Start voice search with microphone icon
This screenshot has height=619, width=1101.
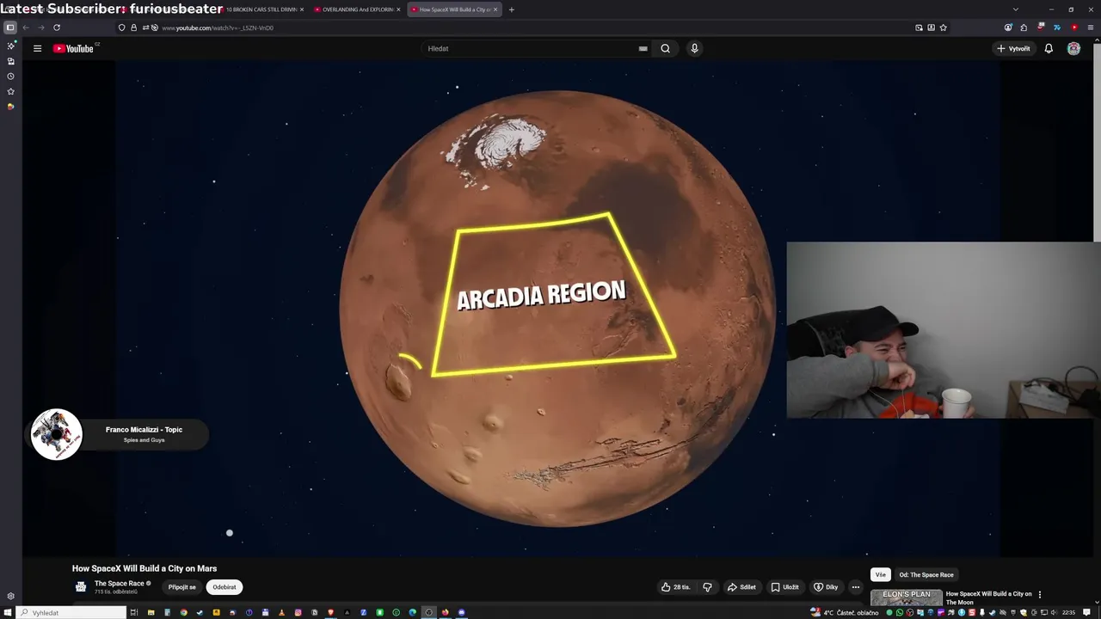tap(694, 48)
